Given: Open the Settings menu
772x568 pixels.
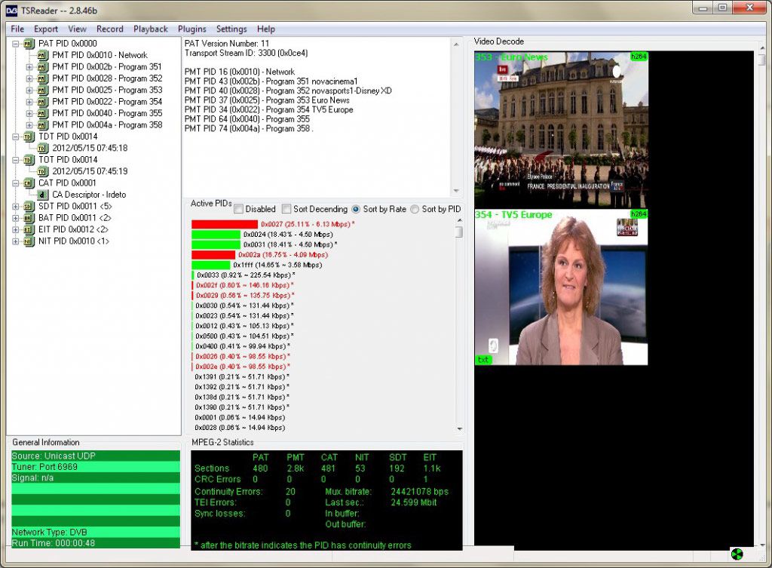Looking at the screenshot, I should tap(231, 29).
